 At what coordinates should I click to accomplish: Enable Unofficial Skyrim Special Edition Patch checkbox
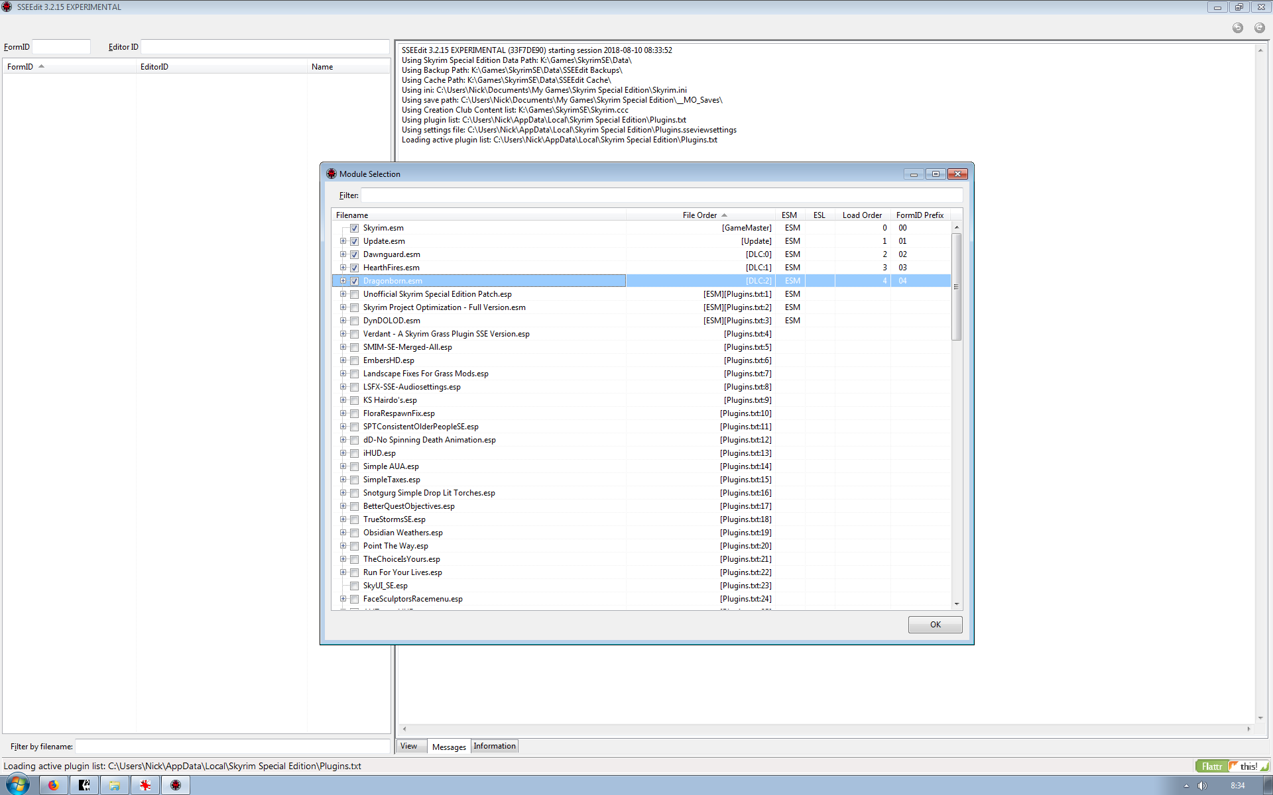point(354,294)
